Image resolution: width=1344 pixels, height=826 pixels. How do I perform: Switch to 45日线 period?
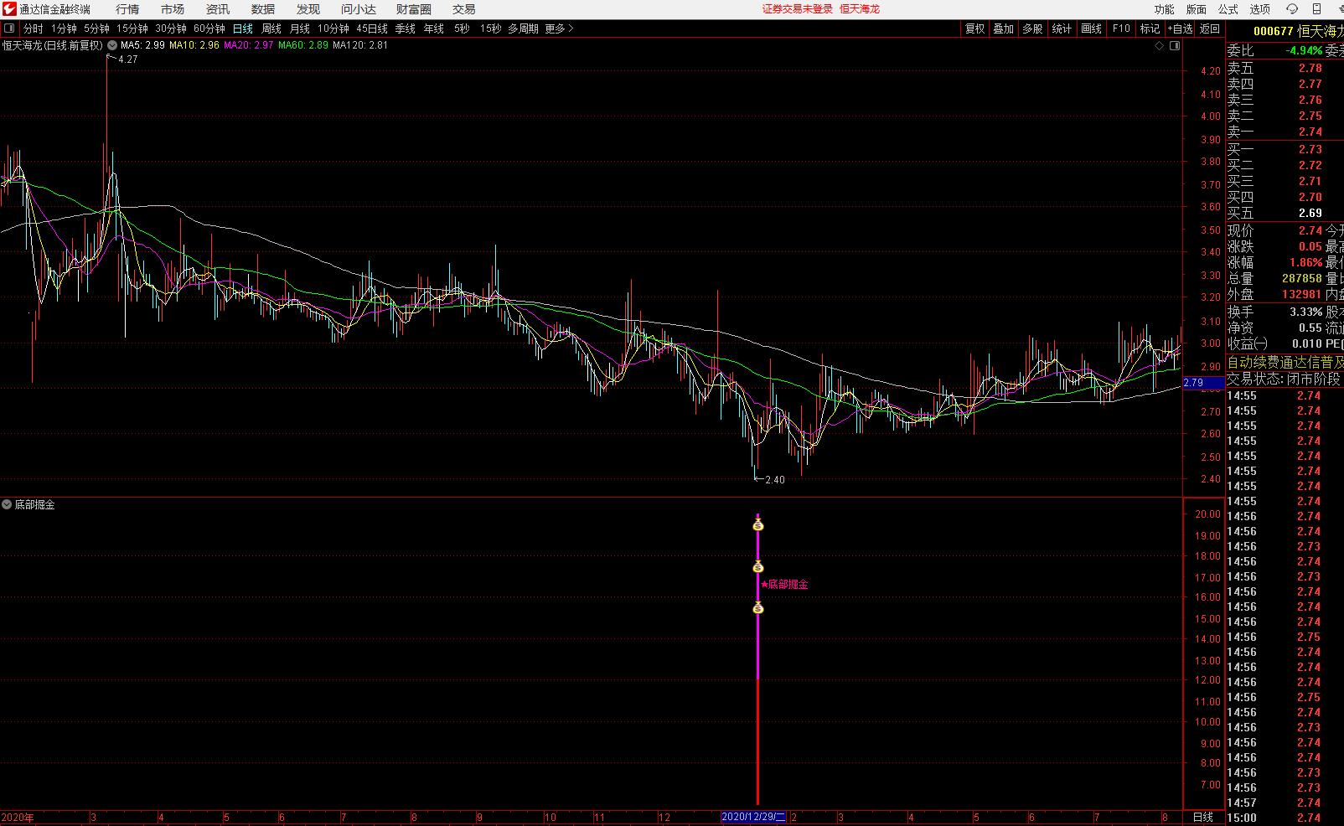click(x=371, y=28)
